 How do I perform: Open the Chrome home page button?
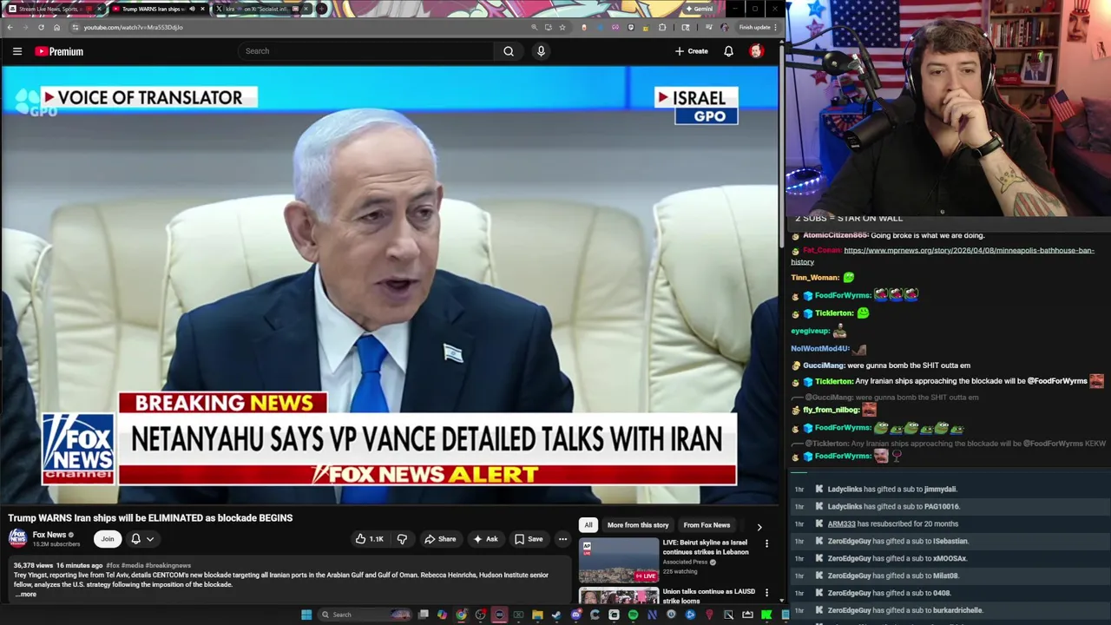(56, 27)
